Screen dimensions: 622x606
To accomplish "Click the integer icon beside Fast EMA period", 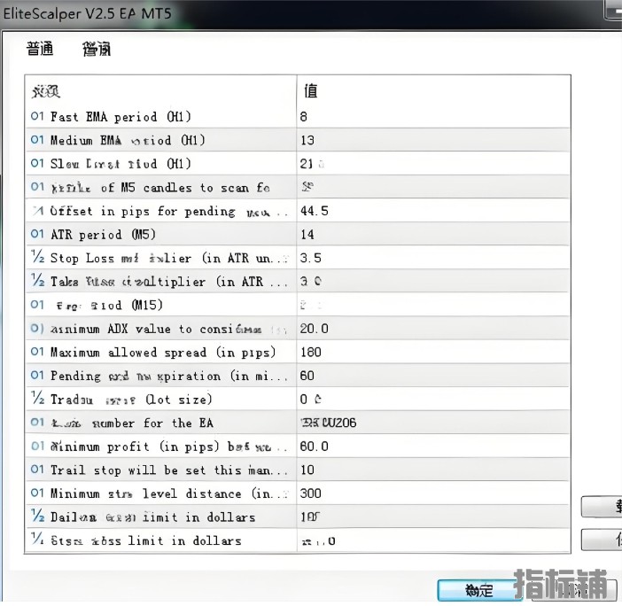I will pos(37,116).
